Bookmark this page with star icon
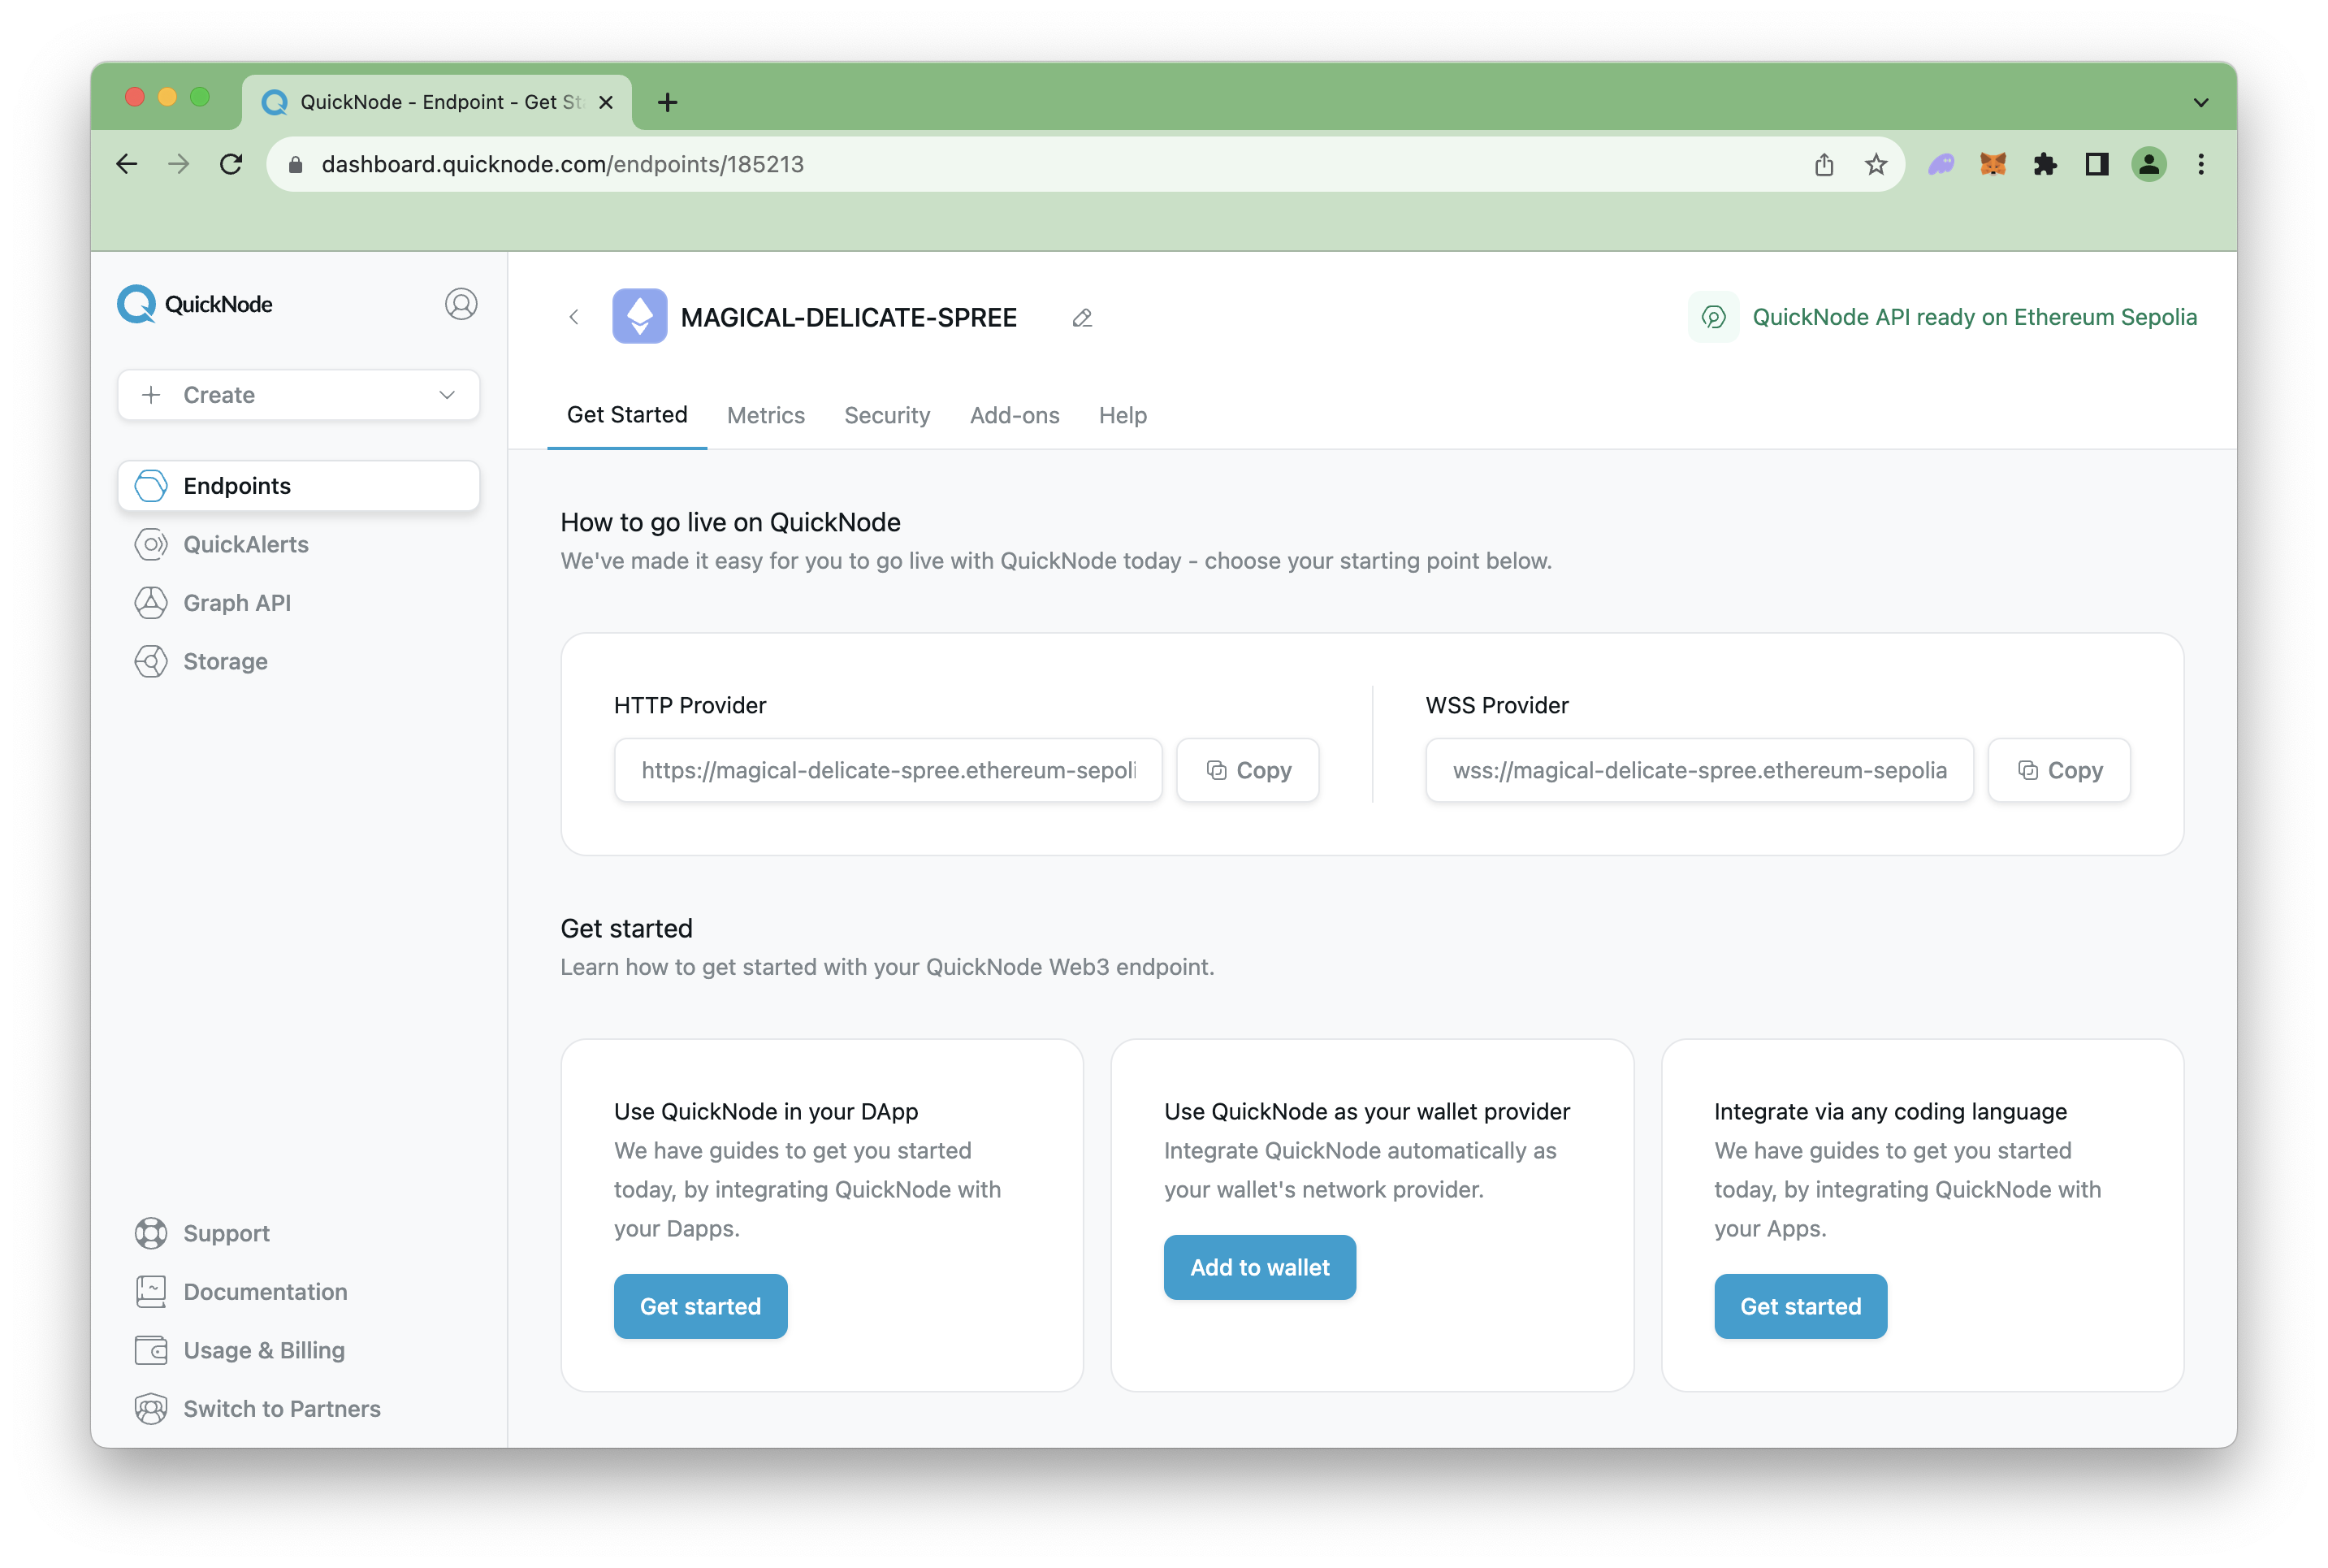2328x1568 pixels. pyautogui.click(x=1876, y=164)
